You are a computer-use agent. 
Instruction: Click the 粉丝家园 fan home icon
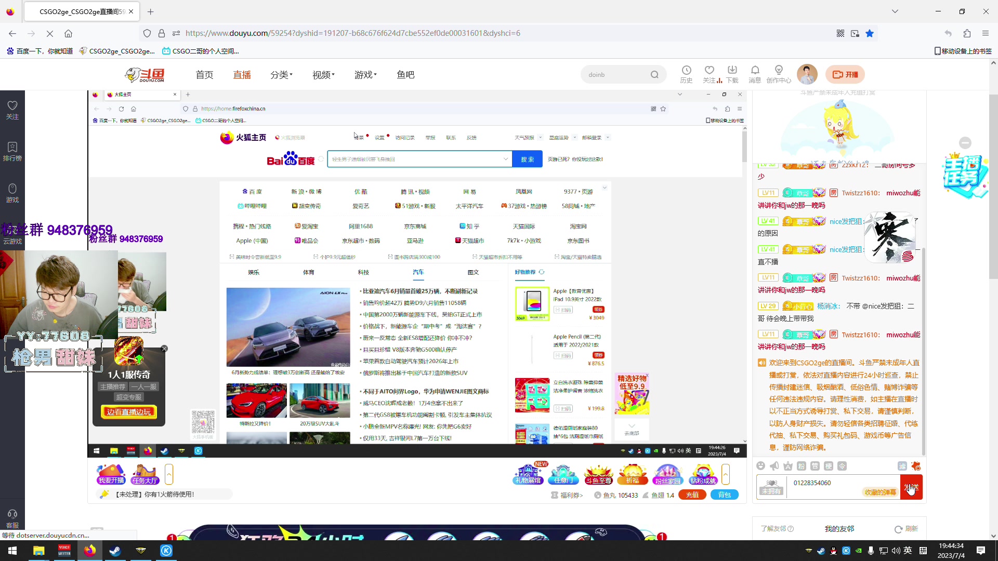pyautogui.click(x=668, y=474)
